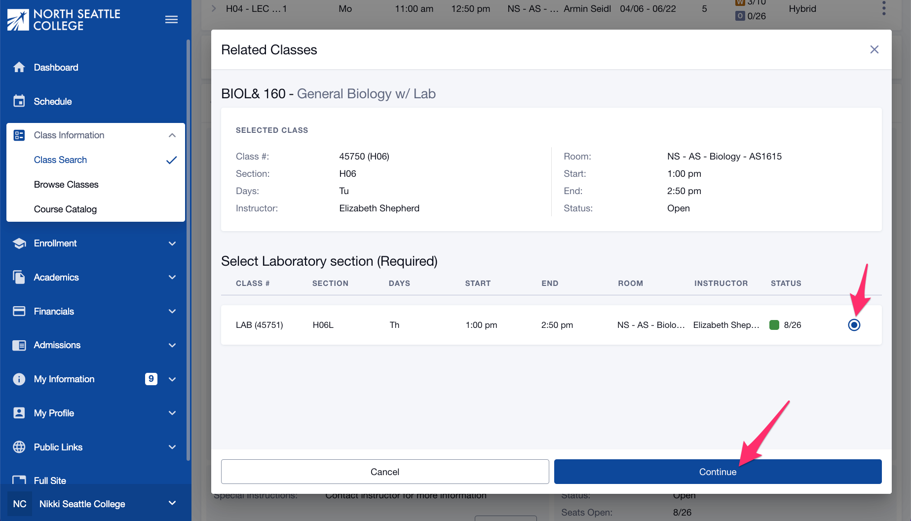
Task: Open the Public Links globe icon
Action: 19,447
